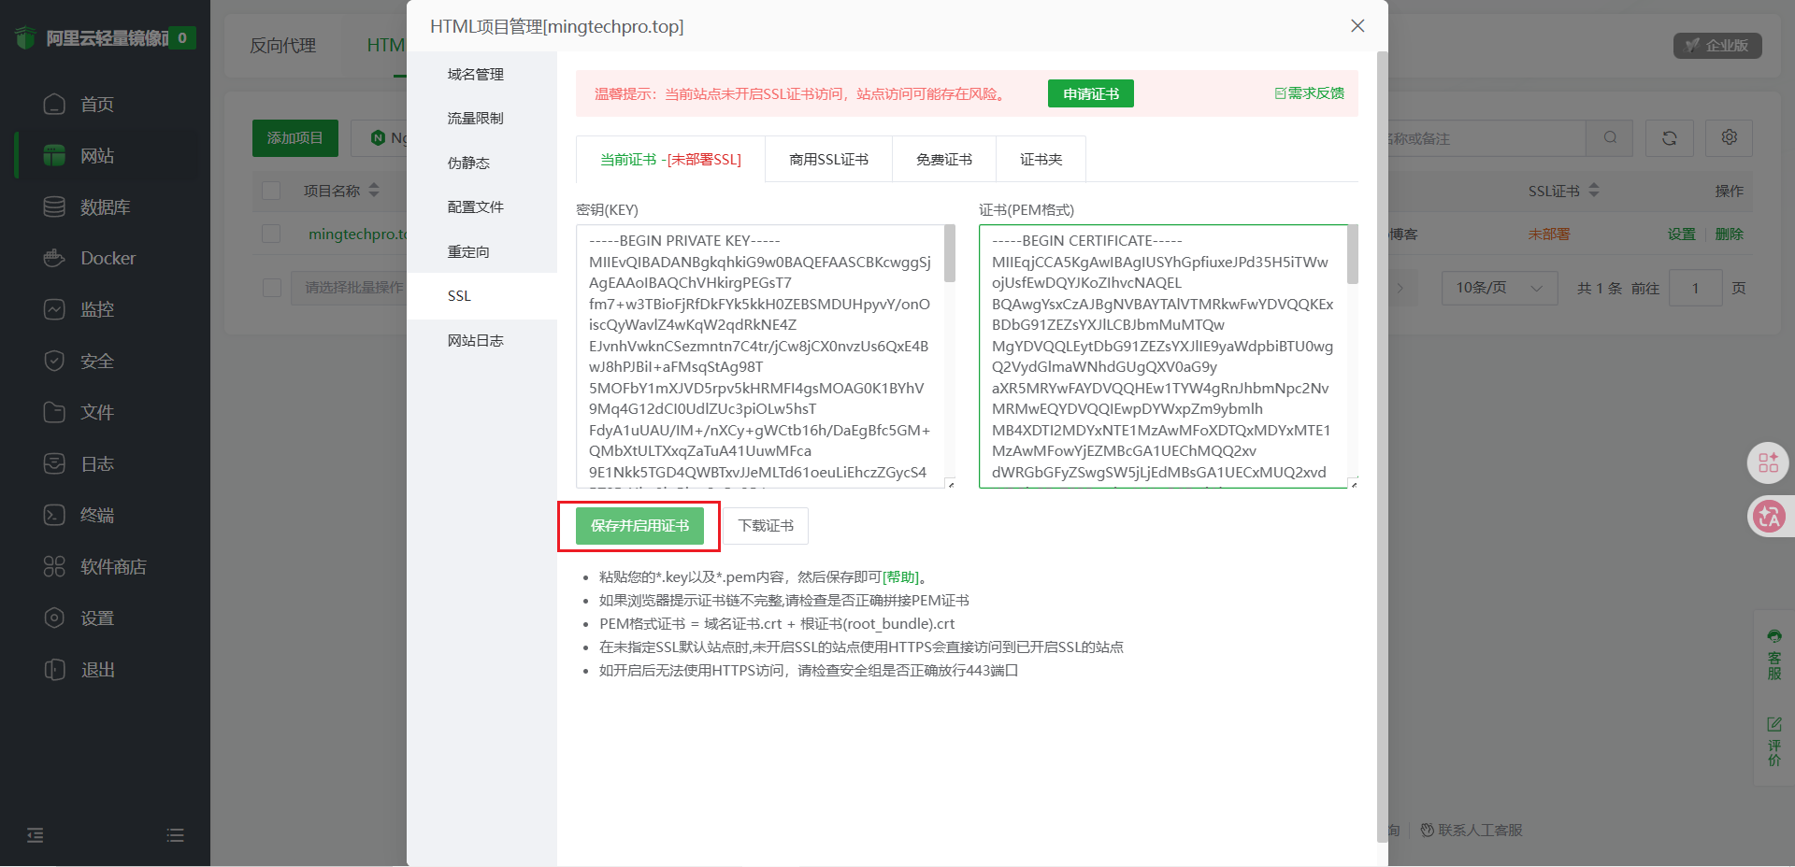Select 伪静态 in the dialog menu
Viewport: 1795px width, 867px height.
click(468, 163)
